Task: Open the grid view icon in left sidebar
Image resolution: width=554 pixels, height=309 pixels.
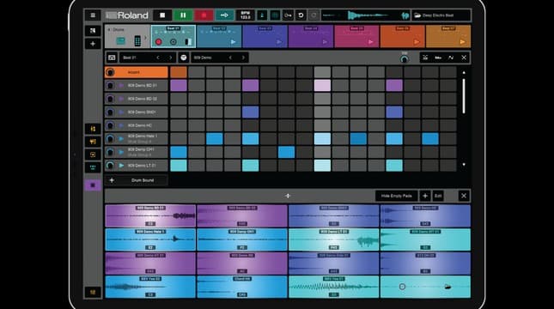Action: point(93,31)
